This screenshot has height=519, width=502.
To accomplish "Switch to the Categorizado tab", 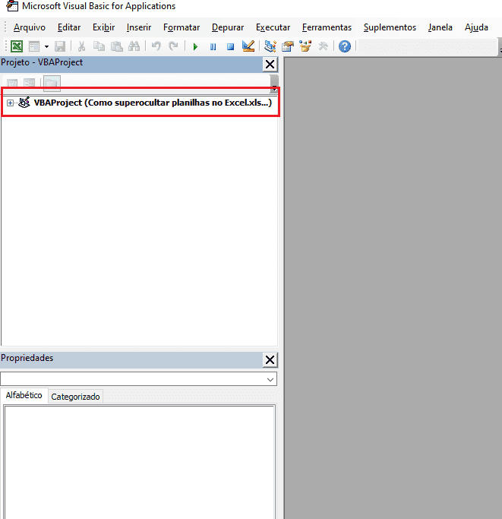I will click(75, 397).
